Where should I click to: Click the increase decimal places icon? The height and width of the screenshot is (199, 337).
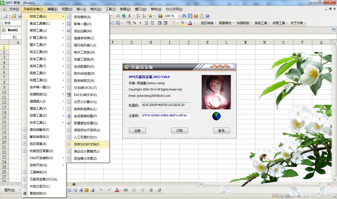pyautogui.click(x=146, y=23)
